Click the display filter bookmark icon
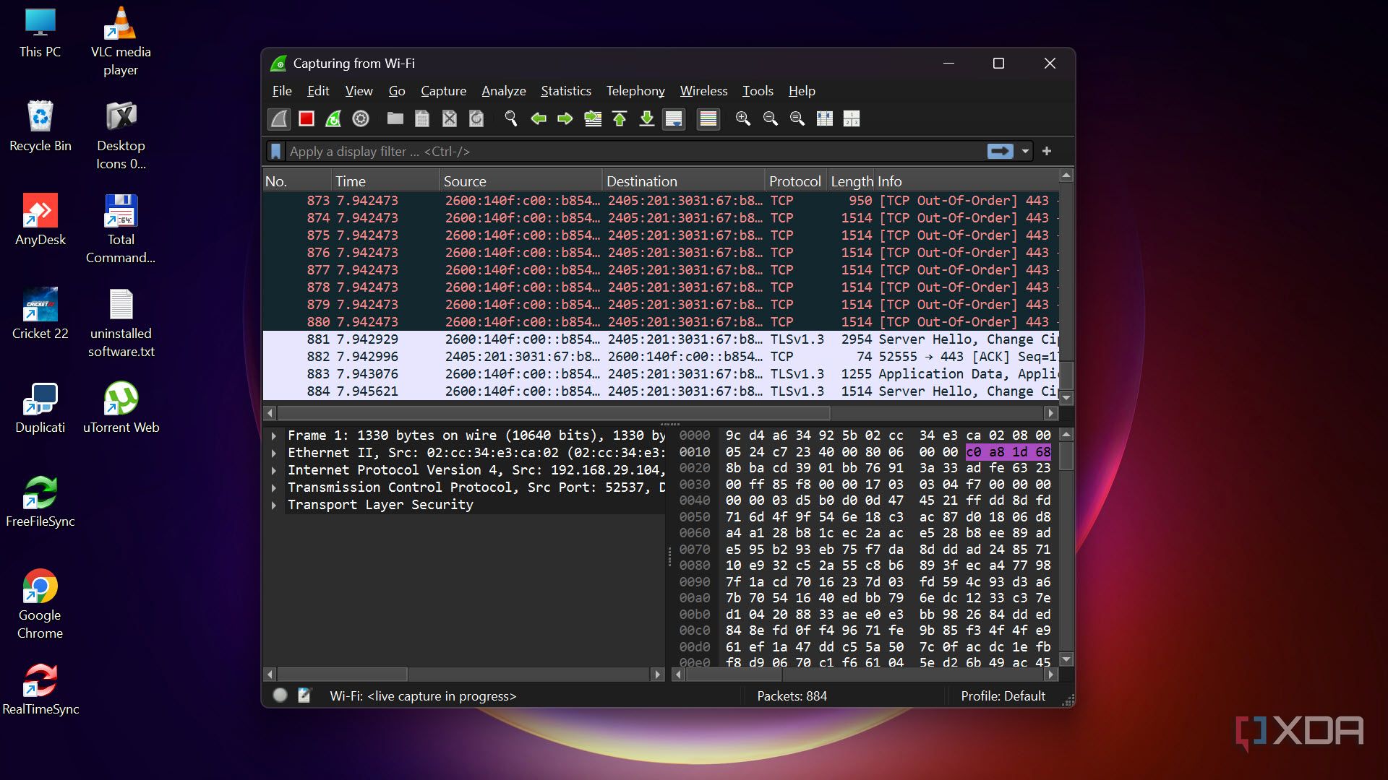This screenshot has width=1388, height=780. click(x=275, y=151)
